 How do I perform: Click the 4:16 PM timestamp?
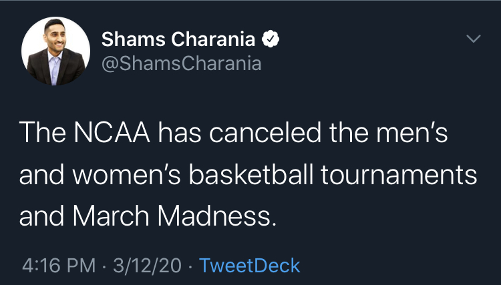point(59,266)
